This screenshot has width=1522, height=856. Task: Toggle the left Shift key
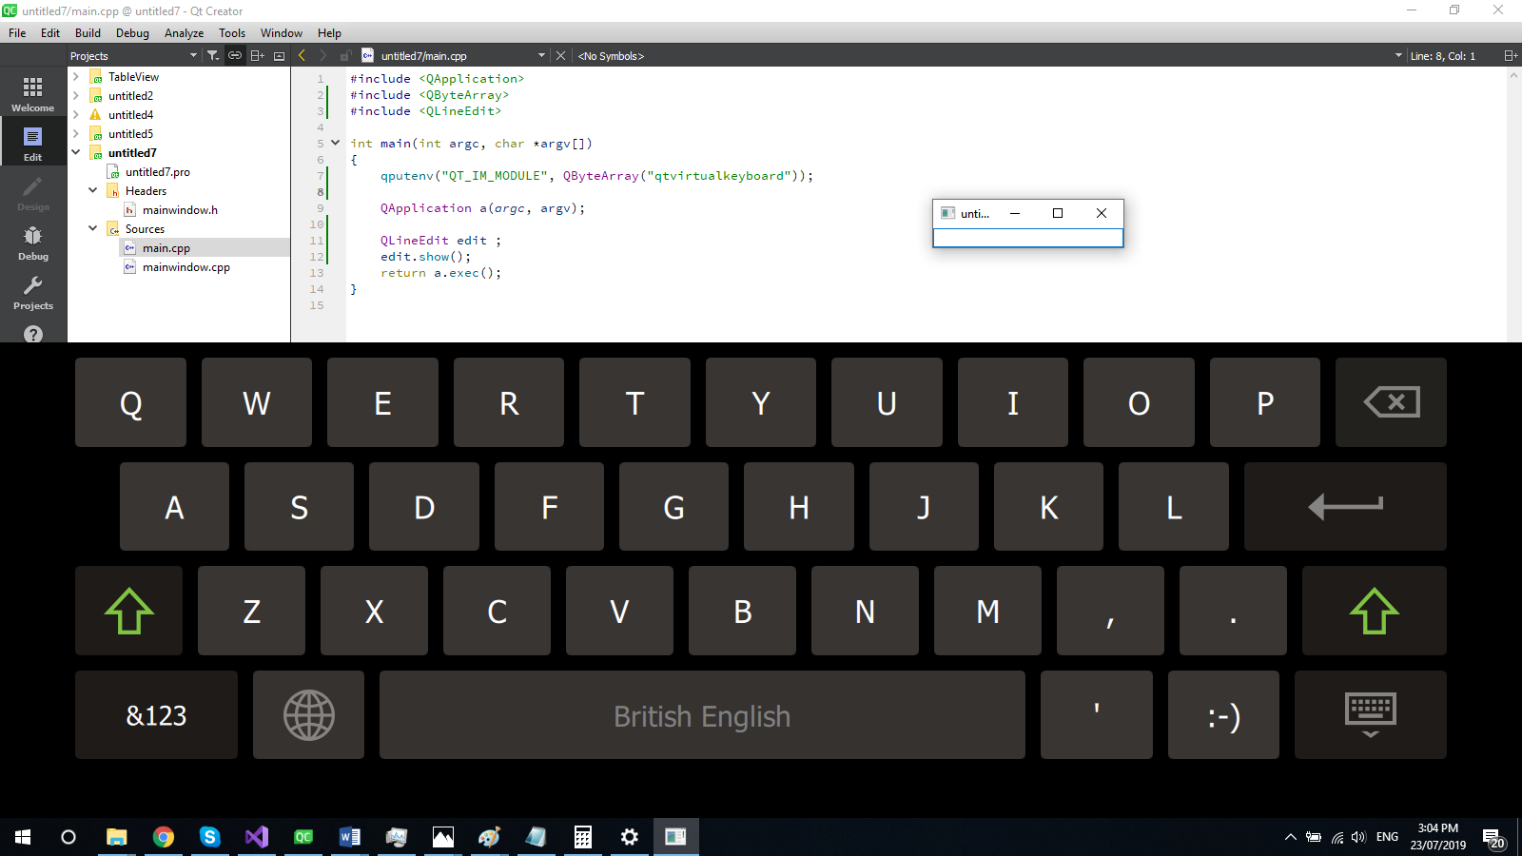tap(128, 611)
